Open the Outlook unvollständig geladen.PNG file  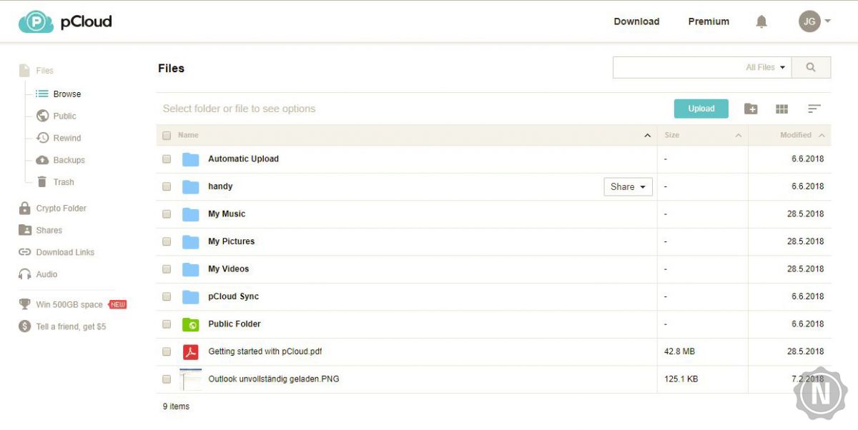(274, 379)
